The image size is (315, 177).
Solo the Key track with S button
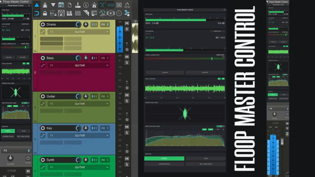pyautogui.click(x=127, y=133)
